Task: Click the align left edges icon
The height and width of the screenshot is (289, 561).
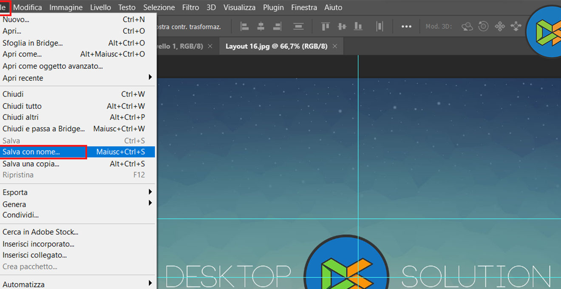Action: click(x=245, y=26)
